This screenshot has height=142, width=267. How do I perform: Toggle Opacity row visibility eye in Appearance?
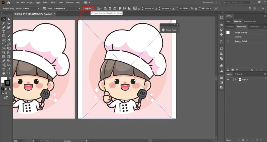(228, 41)
